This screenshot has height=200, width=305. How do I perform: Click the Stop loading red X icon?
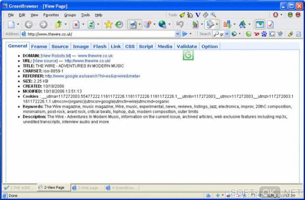click(76, 24)
